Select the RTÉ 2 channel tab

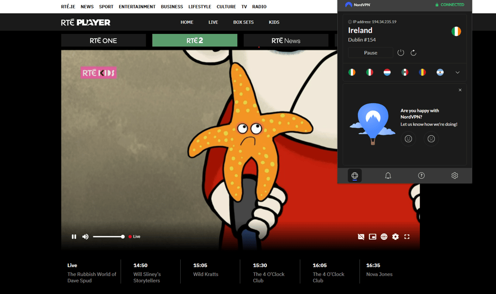point(195,41)
